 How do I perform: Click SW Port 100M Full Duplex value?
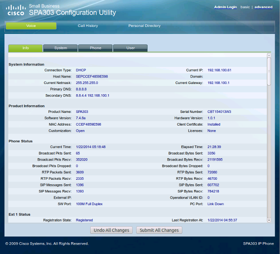[89, 204]
